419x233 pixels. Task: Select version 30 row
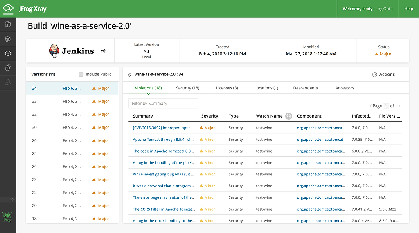point(72,127)
